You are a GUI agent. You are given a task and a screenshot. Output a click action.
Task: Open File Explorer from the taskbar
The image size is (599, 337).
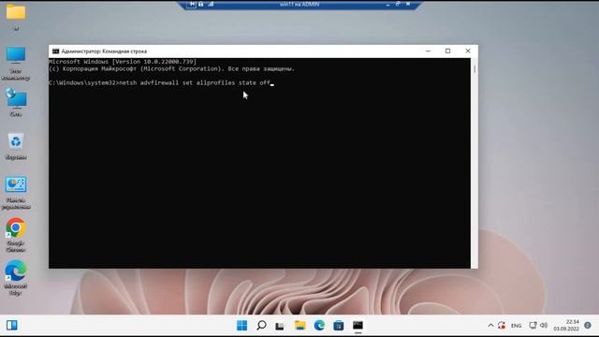[299, 326]
